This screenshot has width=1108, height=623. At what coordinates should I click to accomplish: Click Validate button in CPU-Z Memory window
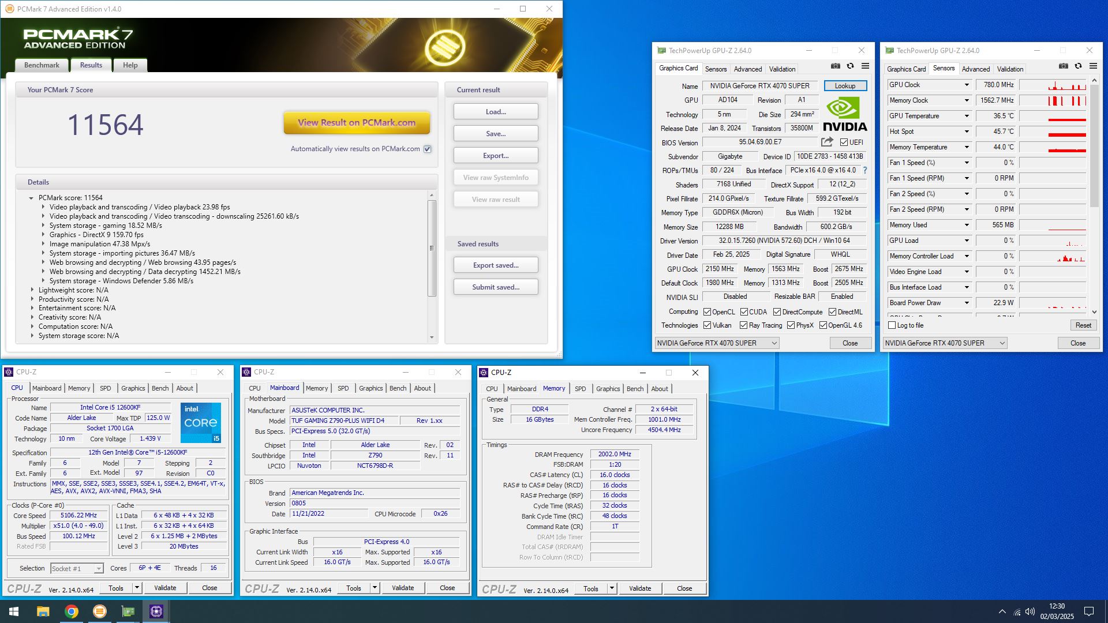[x=640, y=588]
